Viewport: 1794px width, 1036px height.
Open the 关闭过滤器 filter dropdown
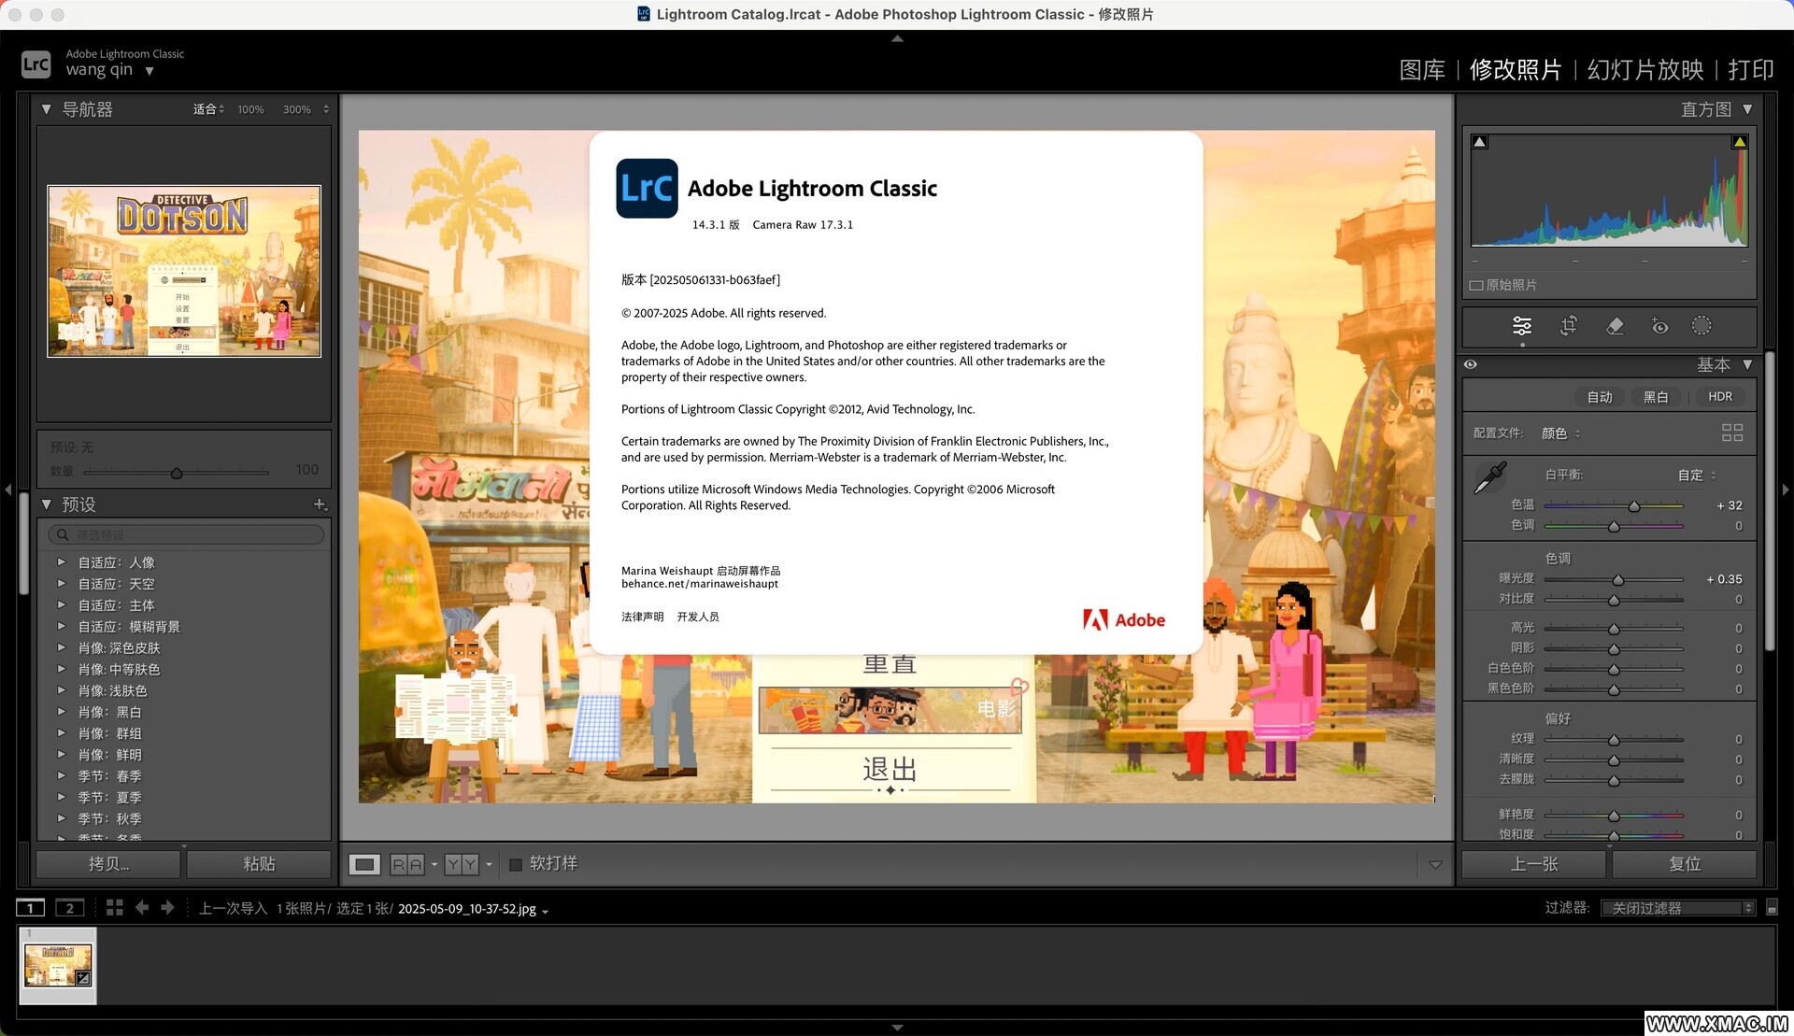[1678, 908]
